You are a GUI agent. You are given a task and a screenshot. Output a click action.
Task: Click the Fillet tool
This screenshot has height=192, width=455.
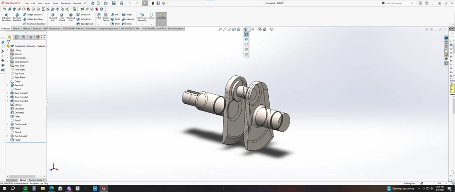pos(99,16)
